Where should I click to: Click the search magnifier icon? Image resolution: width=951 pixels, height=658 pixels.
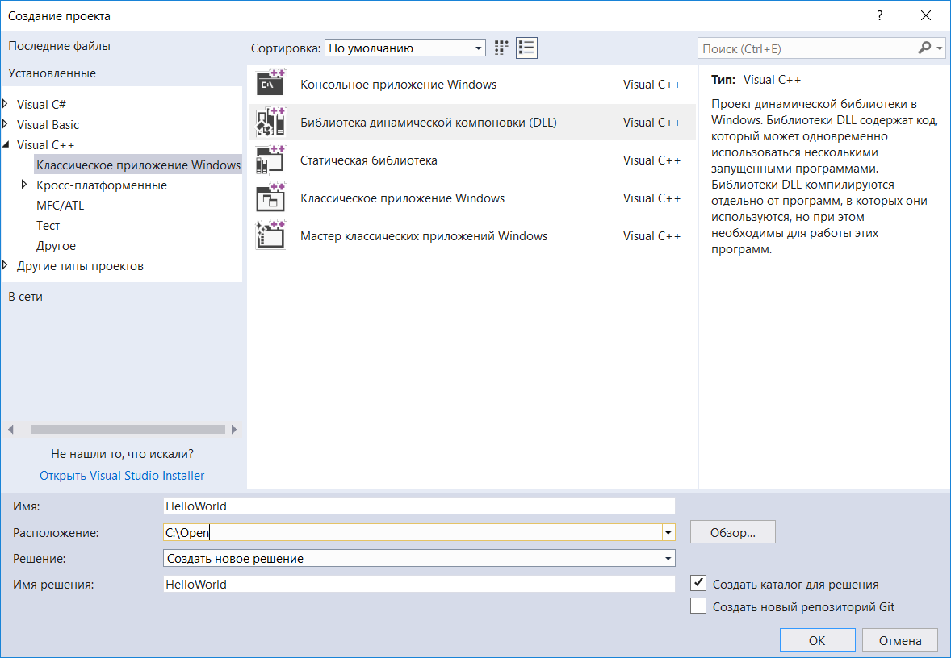pyautogui.click(x=924, y=48)
